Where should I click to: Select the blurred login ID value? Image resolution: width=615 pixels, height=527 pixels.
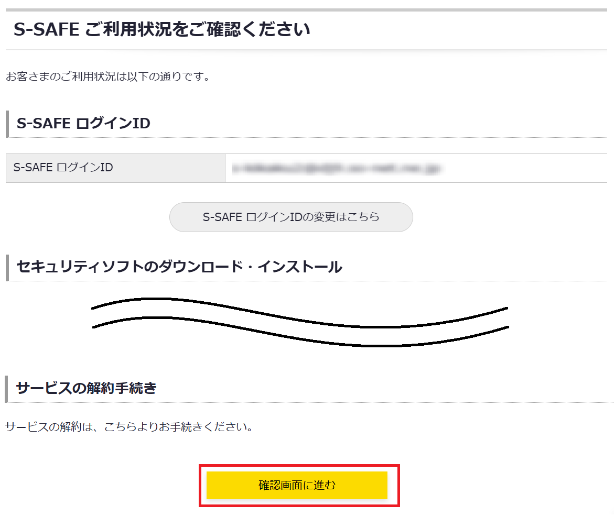click(x=336, y=168)
